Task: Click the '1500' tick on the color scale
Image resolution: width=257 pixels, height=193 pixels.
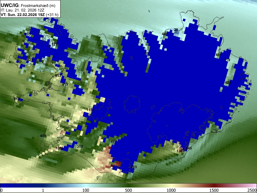Action: click(x=214, y=190)
